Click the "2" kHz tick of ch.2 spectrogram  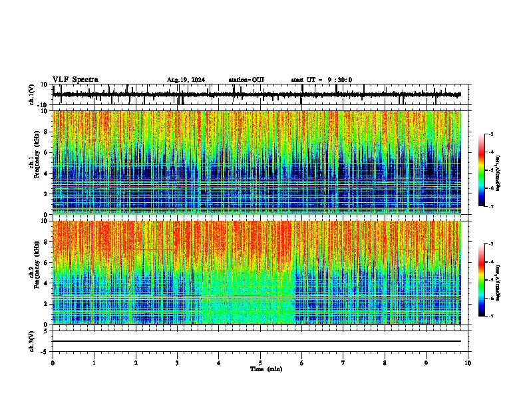tap(47, 305)
